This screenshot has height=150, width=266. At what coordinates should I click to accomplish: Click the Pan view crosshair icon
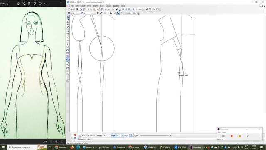coord(147,10)
